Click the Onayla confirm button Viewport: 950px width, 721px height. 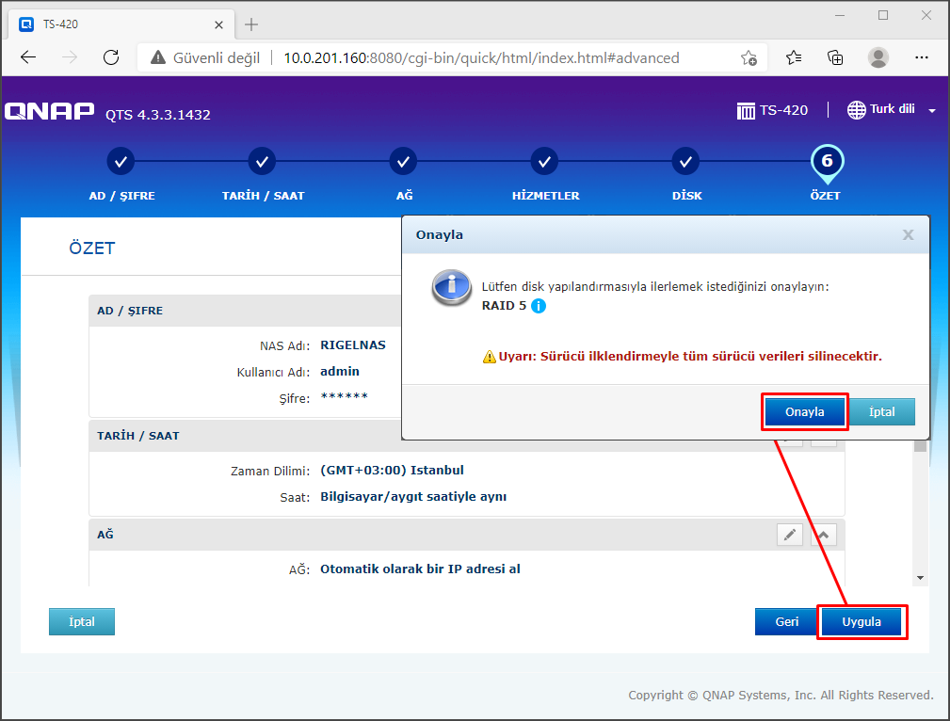805,412
